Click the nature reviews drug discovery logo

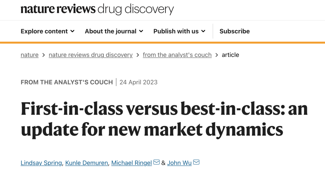point(97,9)
